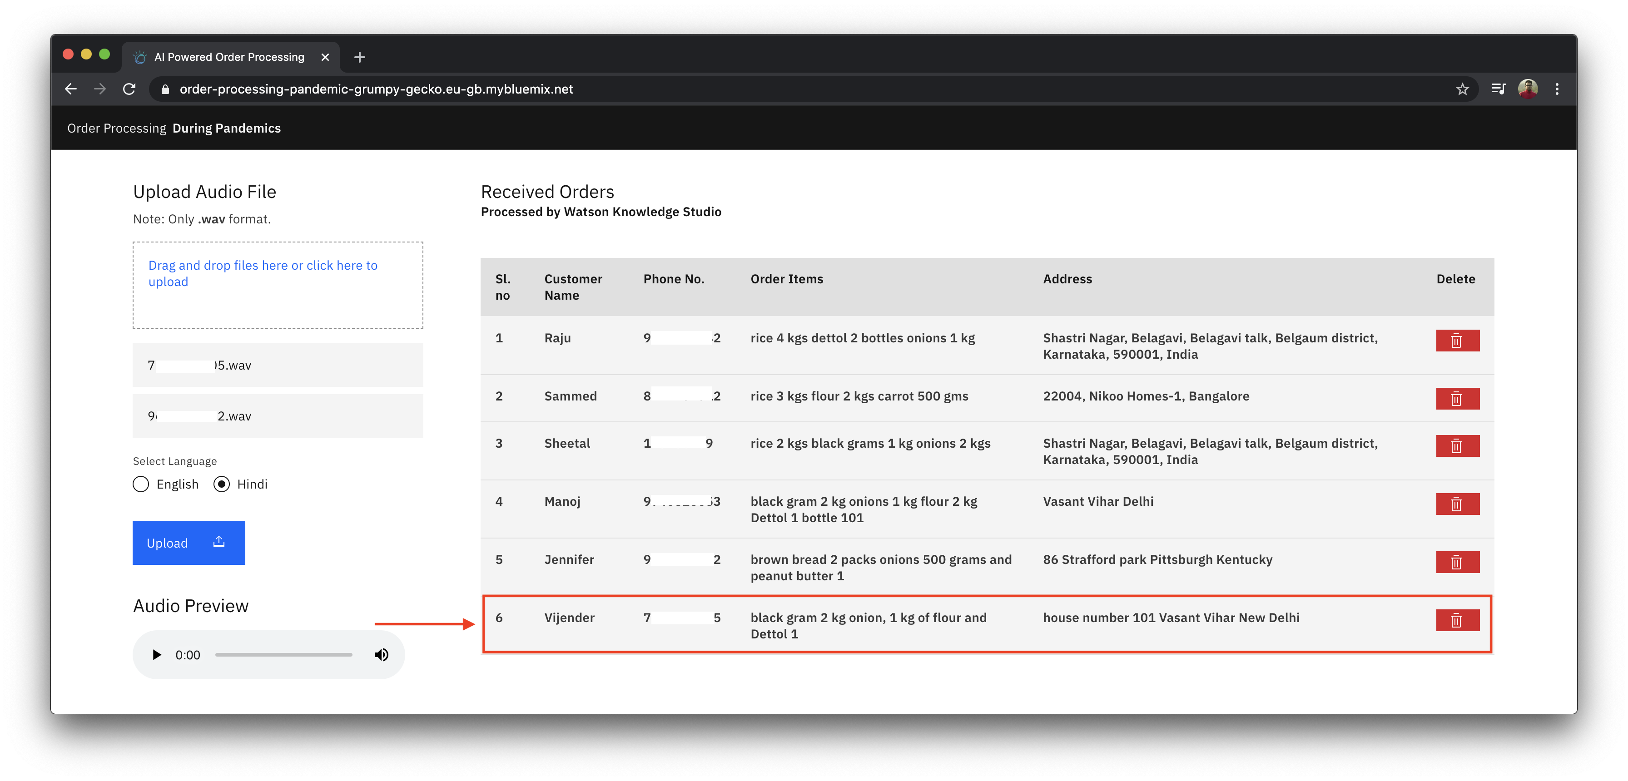The image size is (1628, 781).
Task: Delete Jennifer's order row
Action: pyautogui.click(x=1457, y=563)
